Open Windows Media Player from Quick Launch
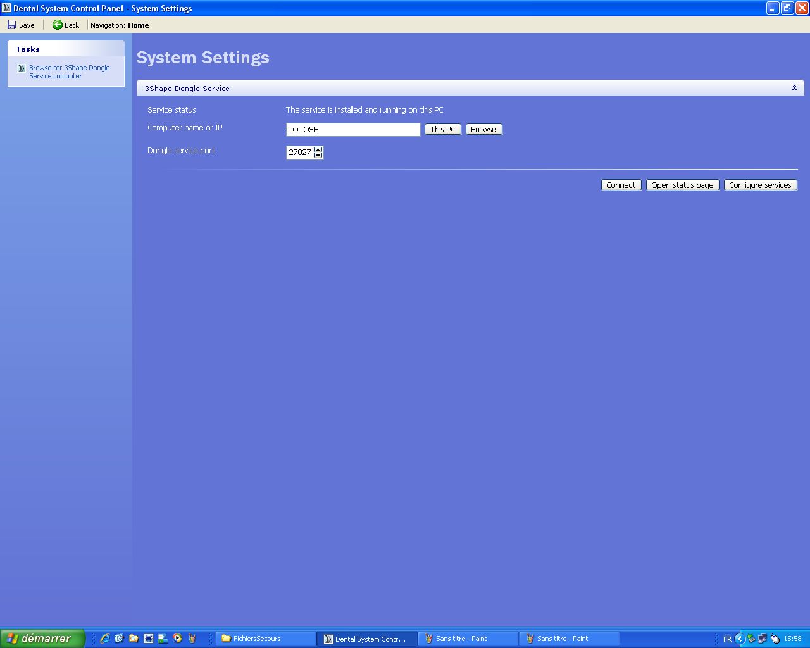 178,639
